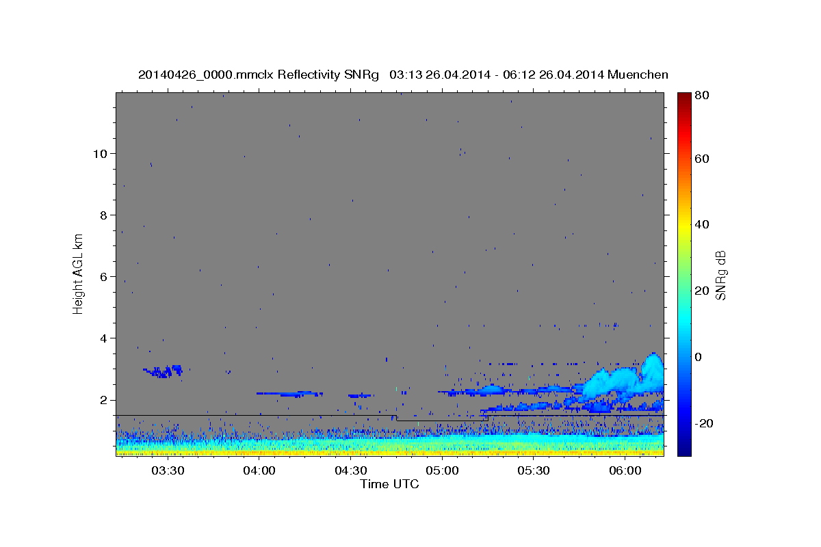This screenshot has height=547, width=821.
Task: Click the colorbar value 20
Action: point(703,291)
